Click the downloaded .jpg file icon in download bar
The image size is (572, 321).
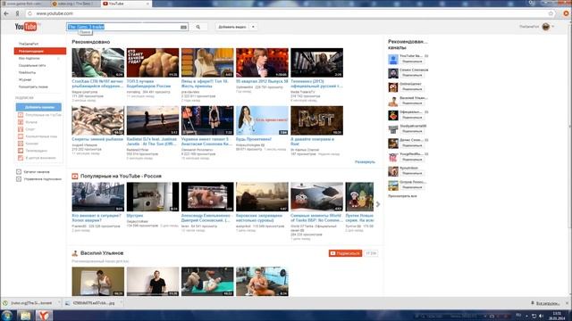click(x=68, y=303)
